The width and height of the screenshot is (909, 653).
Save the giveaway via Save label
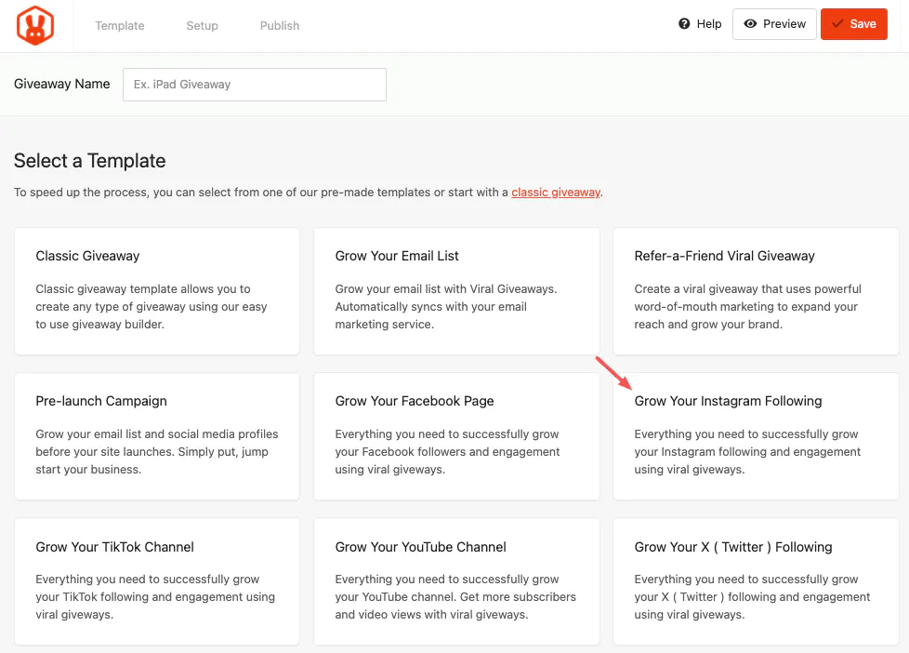tap(863, 24)
